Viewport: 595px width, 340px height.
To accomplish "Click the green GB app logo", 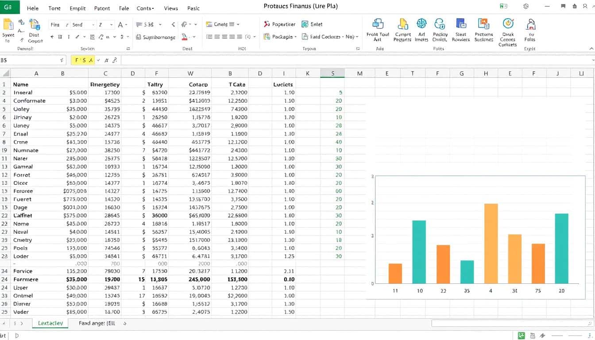I will tap(10, 7).
